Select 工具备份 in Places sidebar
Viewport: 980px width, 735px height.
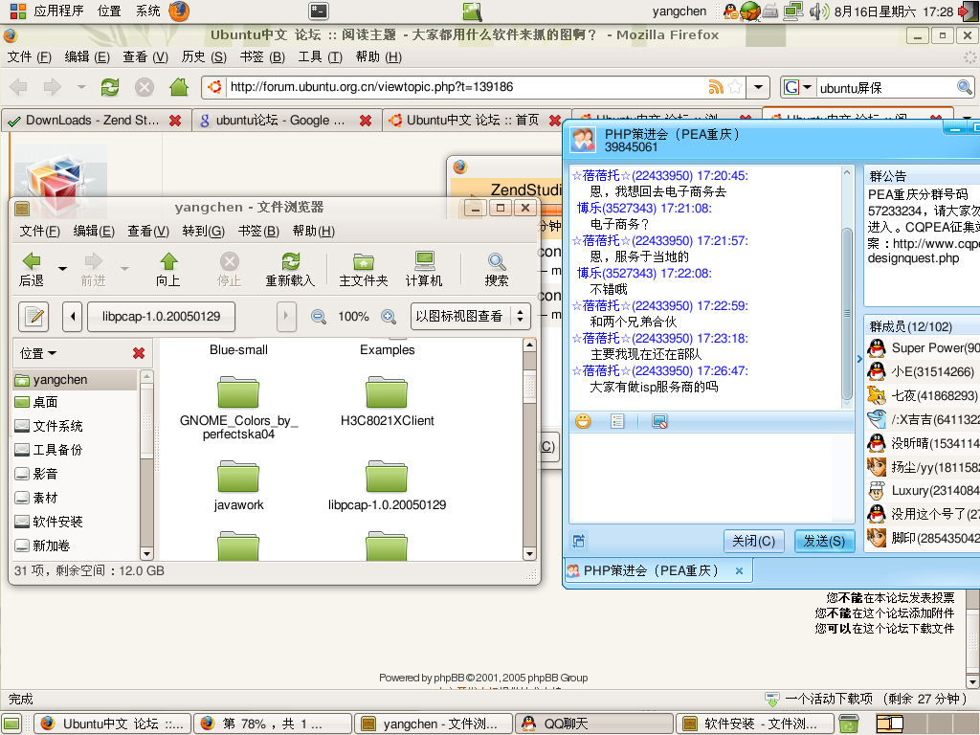pos(75,450)
